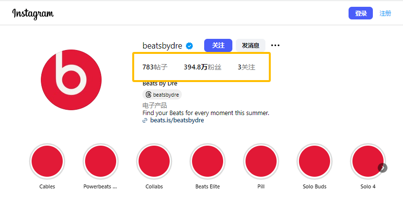Open the Solo 4 story highlight
Image resolution: width=403 pixels, height=201 pixels.
(368, 162)
